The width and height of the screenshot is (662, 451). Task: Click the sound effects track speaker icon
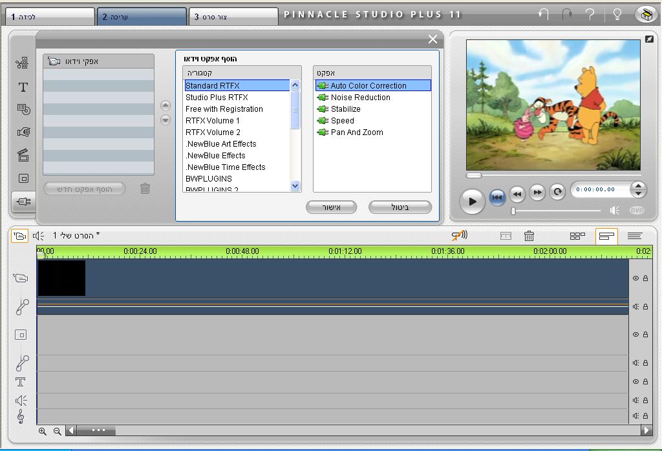click(21, 400)
